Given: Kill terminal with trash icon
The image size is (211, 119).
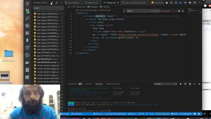Looking at the screenshot, I should tap(190, 84).
